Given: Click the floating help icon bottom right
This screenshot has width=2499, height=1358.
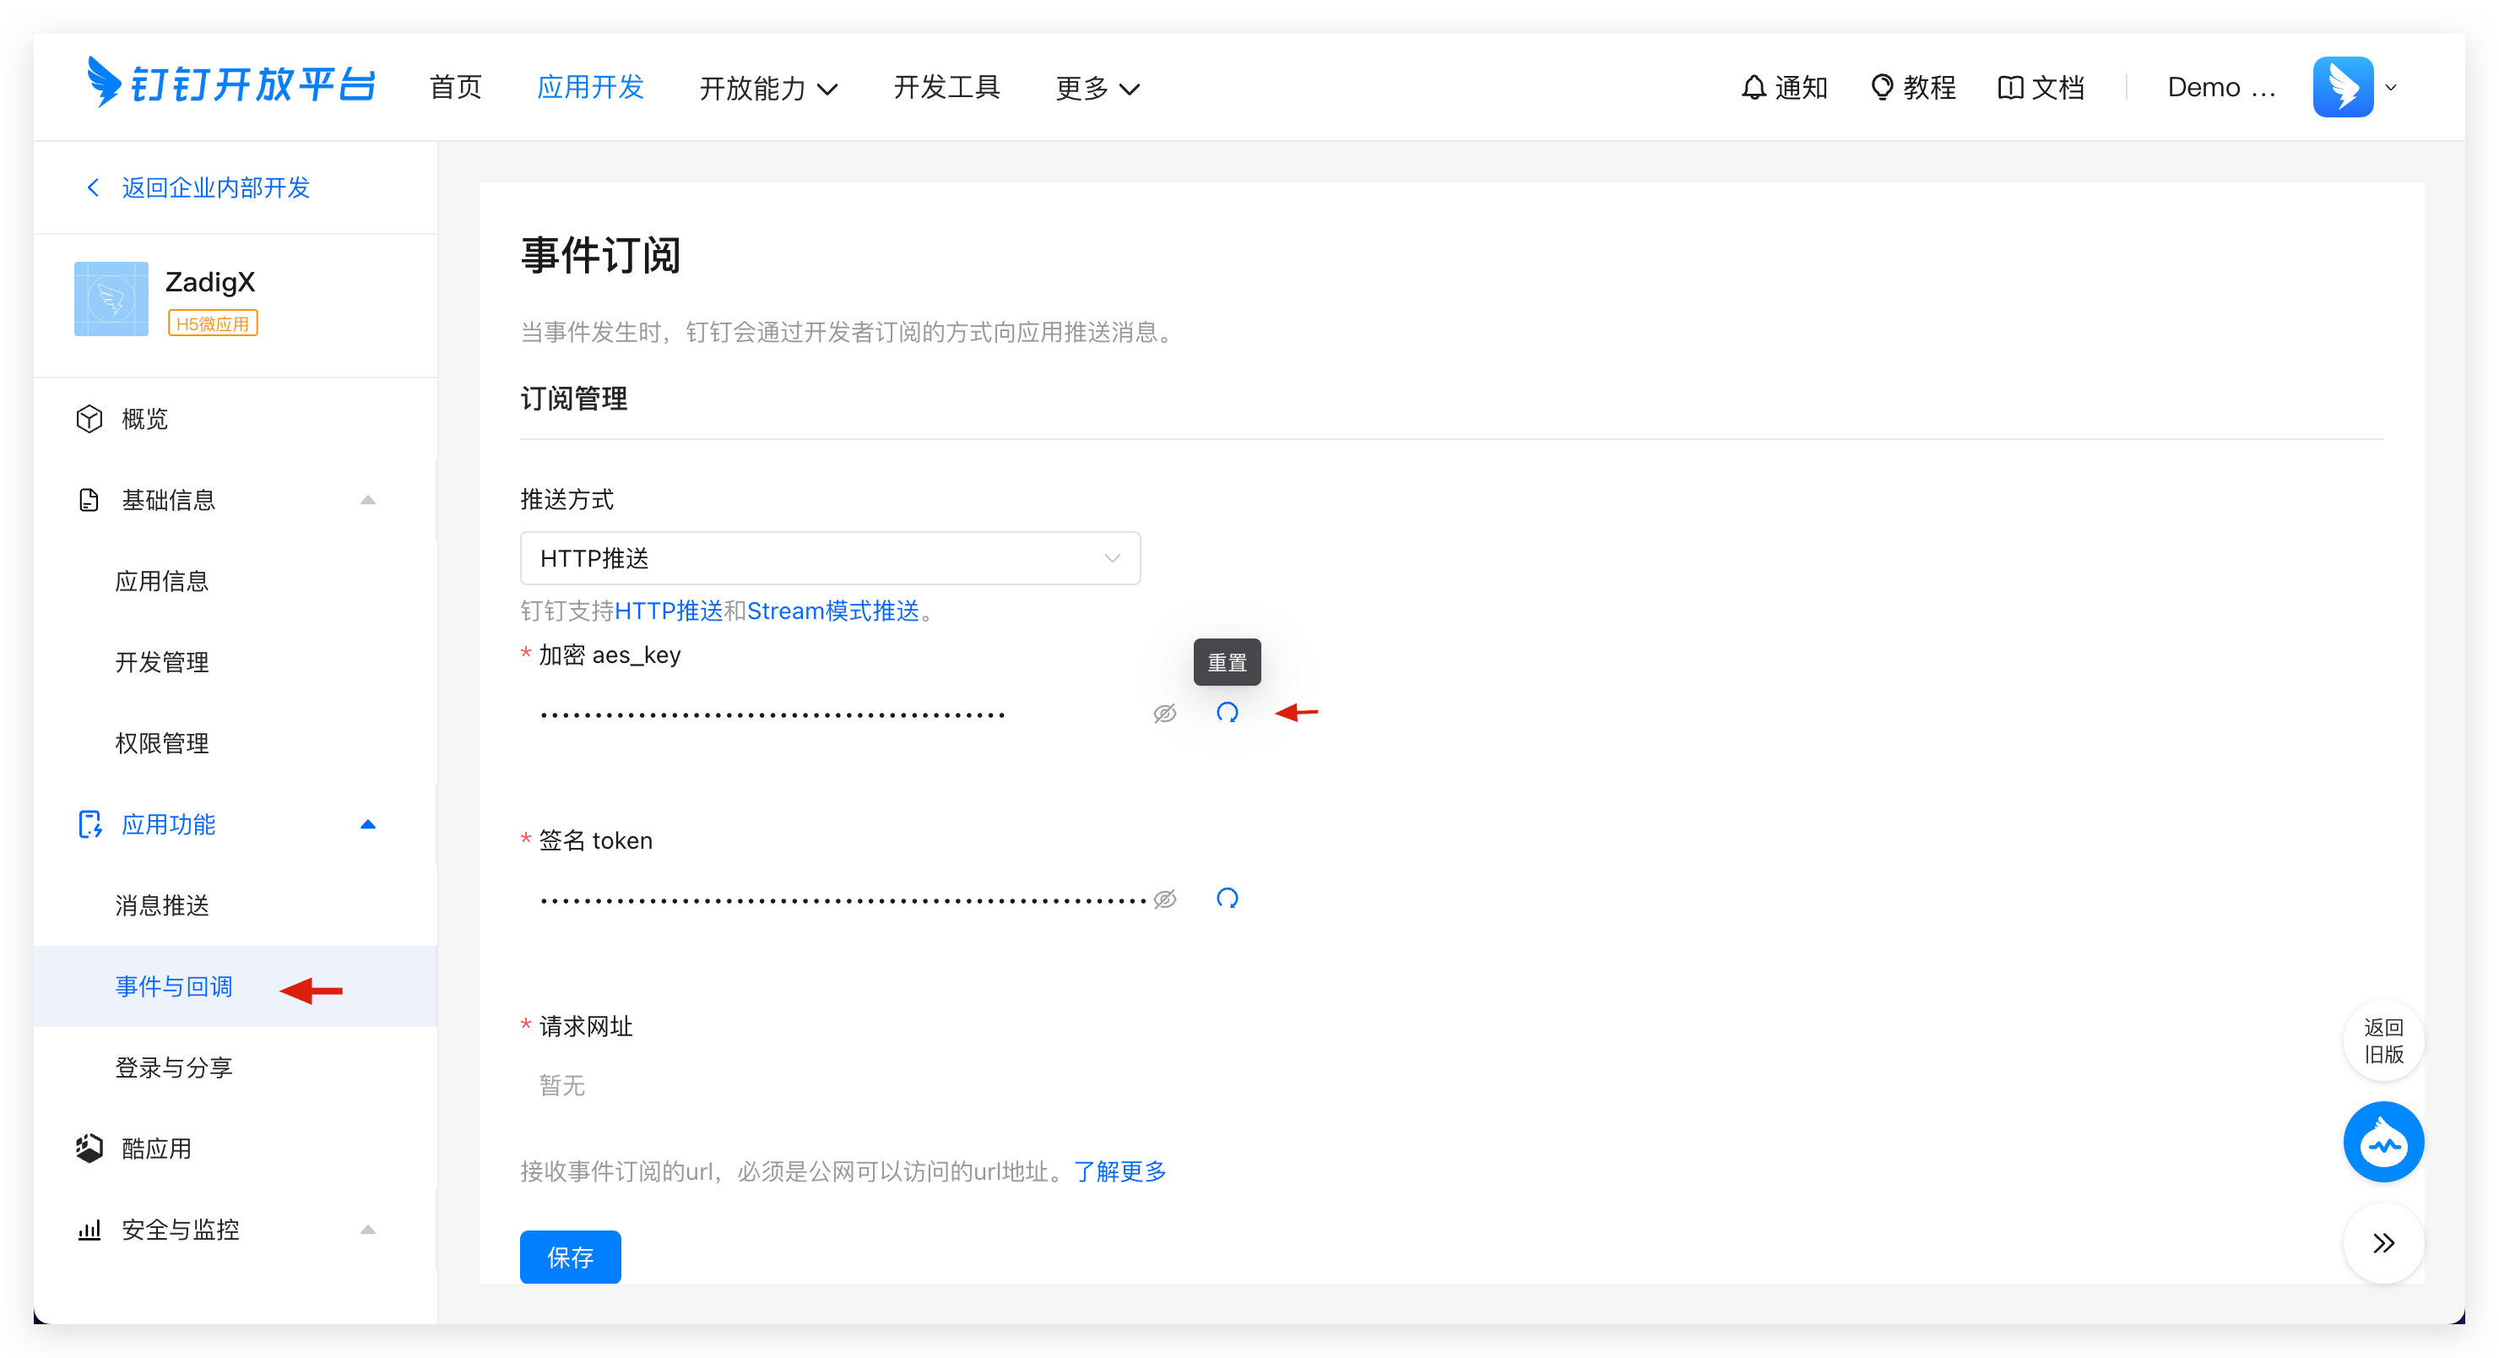Looking at the screenshot, I should tap(2383, 1143).
